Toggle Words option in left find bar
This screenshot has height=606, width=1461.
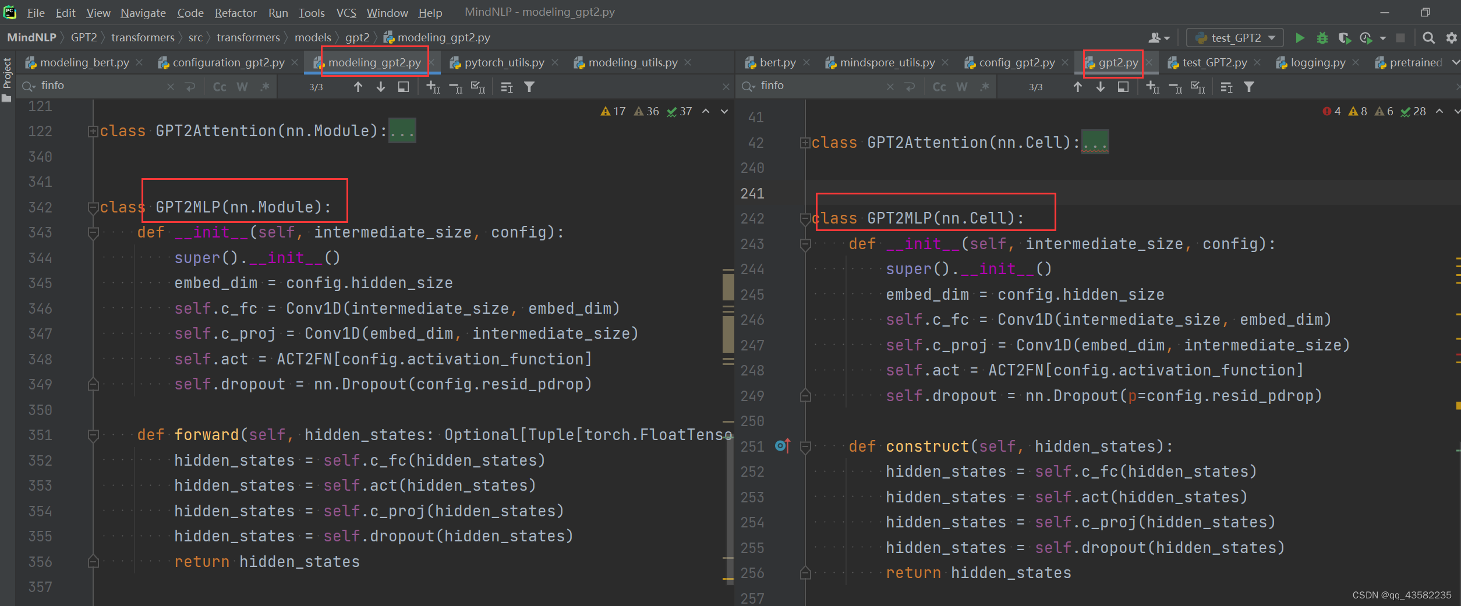[242, 87]
